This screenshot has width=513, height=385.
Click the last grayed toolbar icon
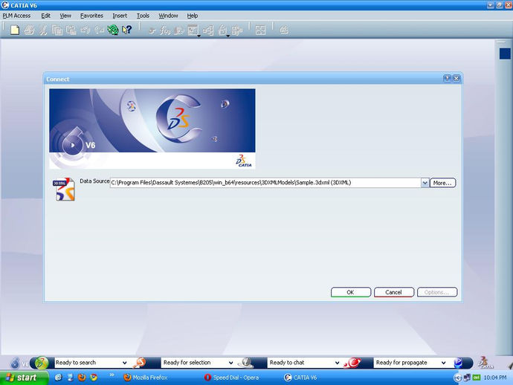coord(284,30)
